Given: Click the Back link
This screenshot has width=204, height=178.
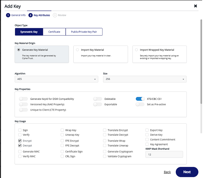Looking at the screenshot, I should click(x=167, y=172).
